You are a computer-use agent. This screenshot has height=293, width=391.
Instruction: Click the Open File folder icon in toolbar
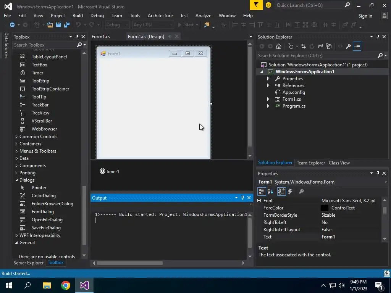(x=50, y=25)
